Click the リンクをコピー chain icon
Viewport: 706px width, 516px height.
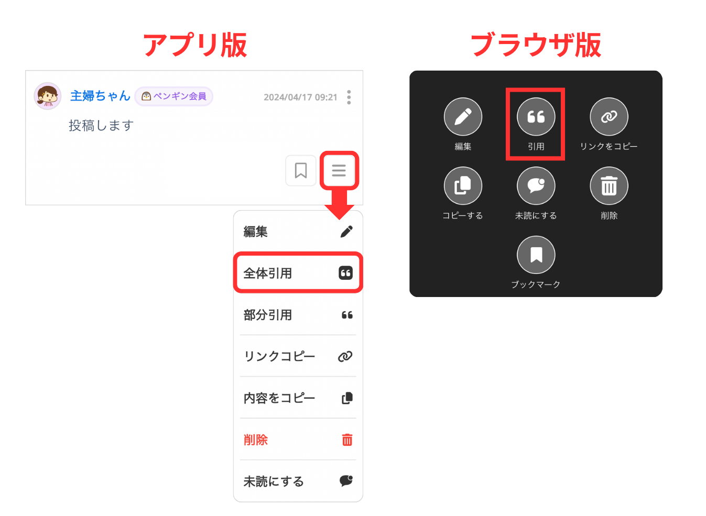click(x=609, y=117)
